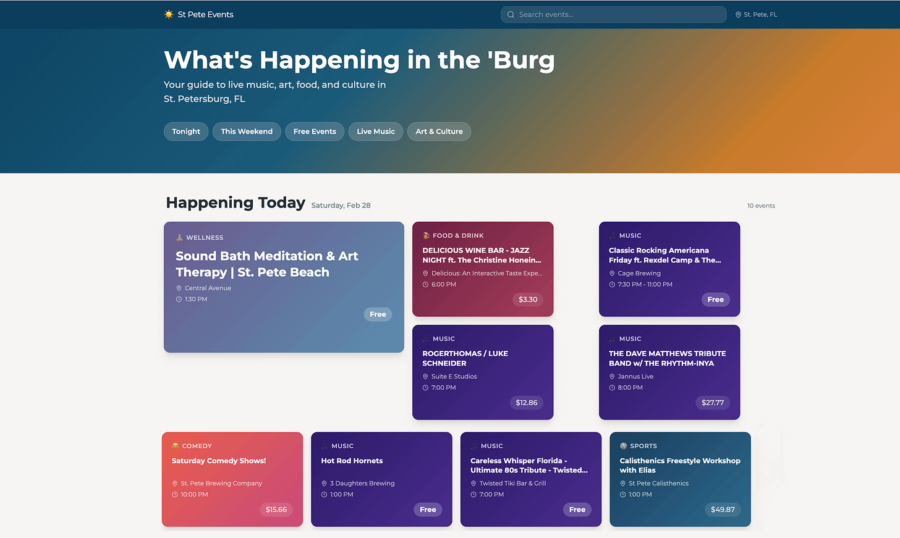Open the St Pete Events home link

click(199, 14)
